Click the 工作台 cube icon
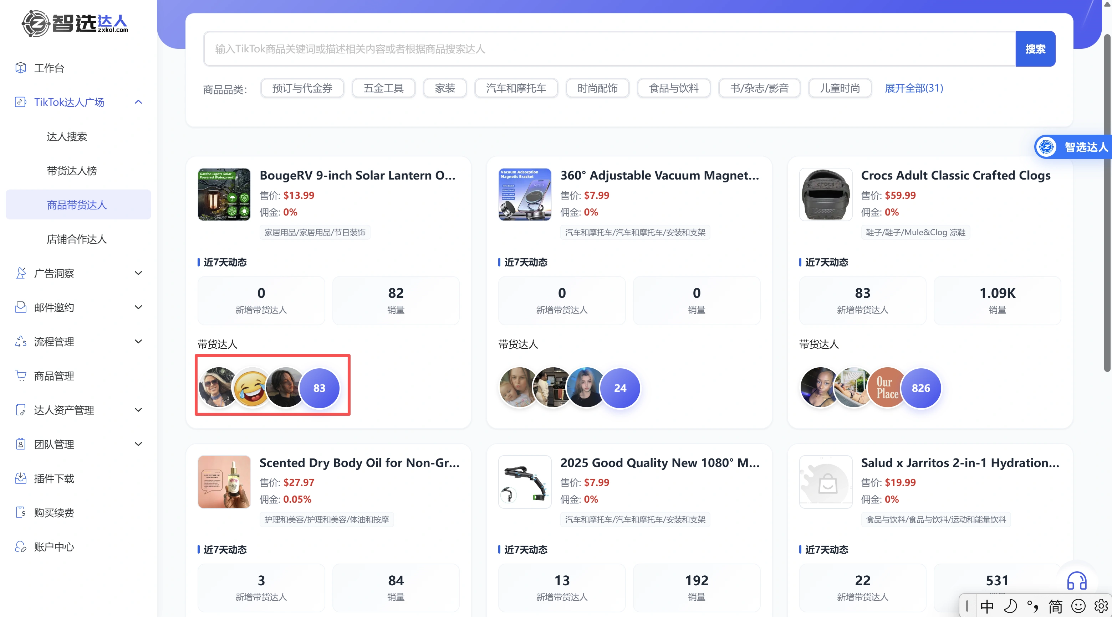The height and width of the screenshot is (617, 1112). point(20,68)
